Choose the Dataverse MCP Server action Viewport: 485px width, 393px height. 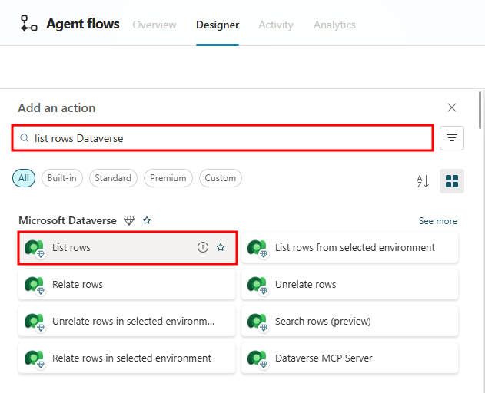tap(350, 358)
